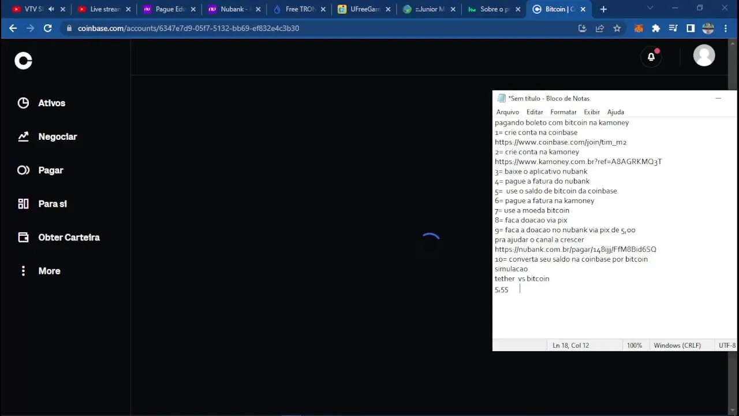Open Notepad Formatar menu
The width and height of the screenshot is (739, 416).
click(563, 112)
